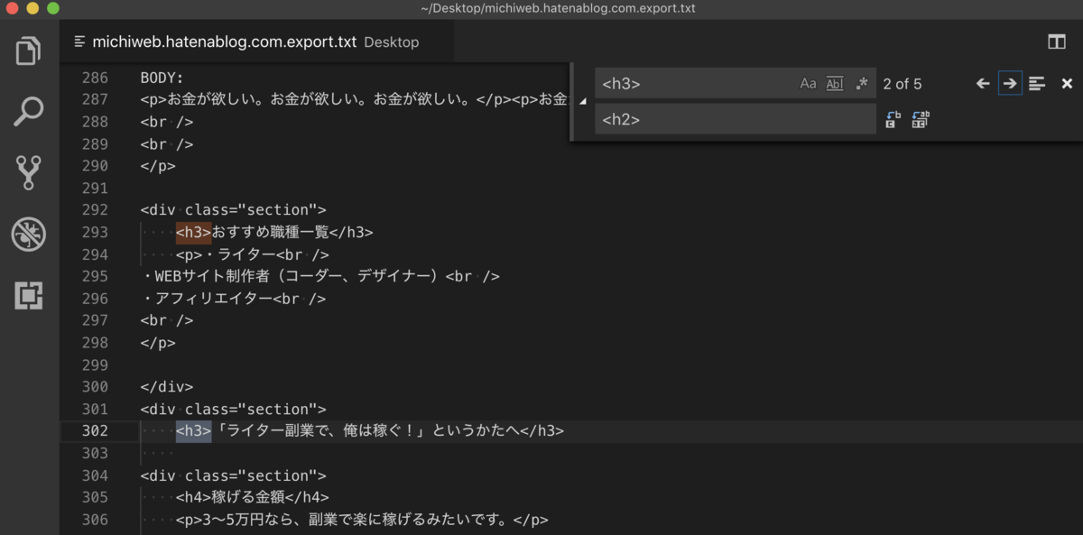Click the replace input containing <h2>
This screenshot has height=535, width=1083.
(x=735, y=119)
